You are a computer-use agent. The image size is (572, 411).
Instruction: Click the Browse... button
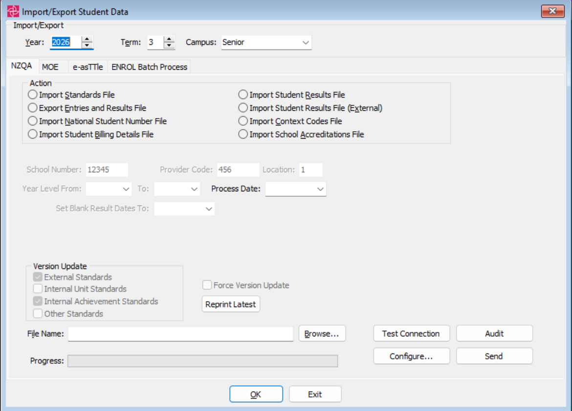pyautogui.click(x=322, y=334)
